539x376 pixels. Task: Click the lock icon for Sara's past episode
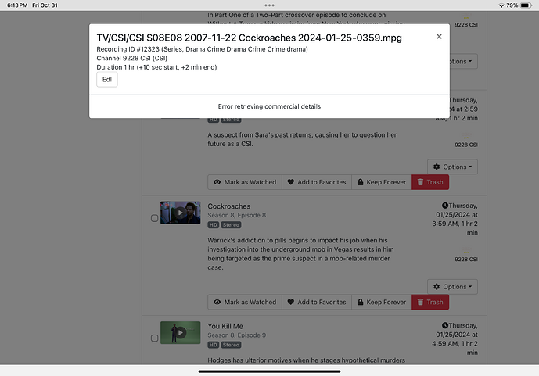(359, 182)
